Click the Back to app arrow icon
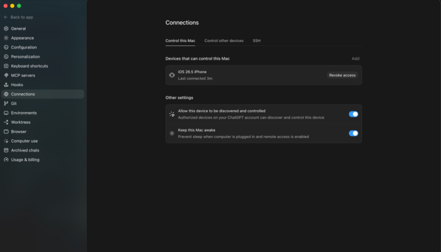 [x=6, y=17]
